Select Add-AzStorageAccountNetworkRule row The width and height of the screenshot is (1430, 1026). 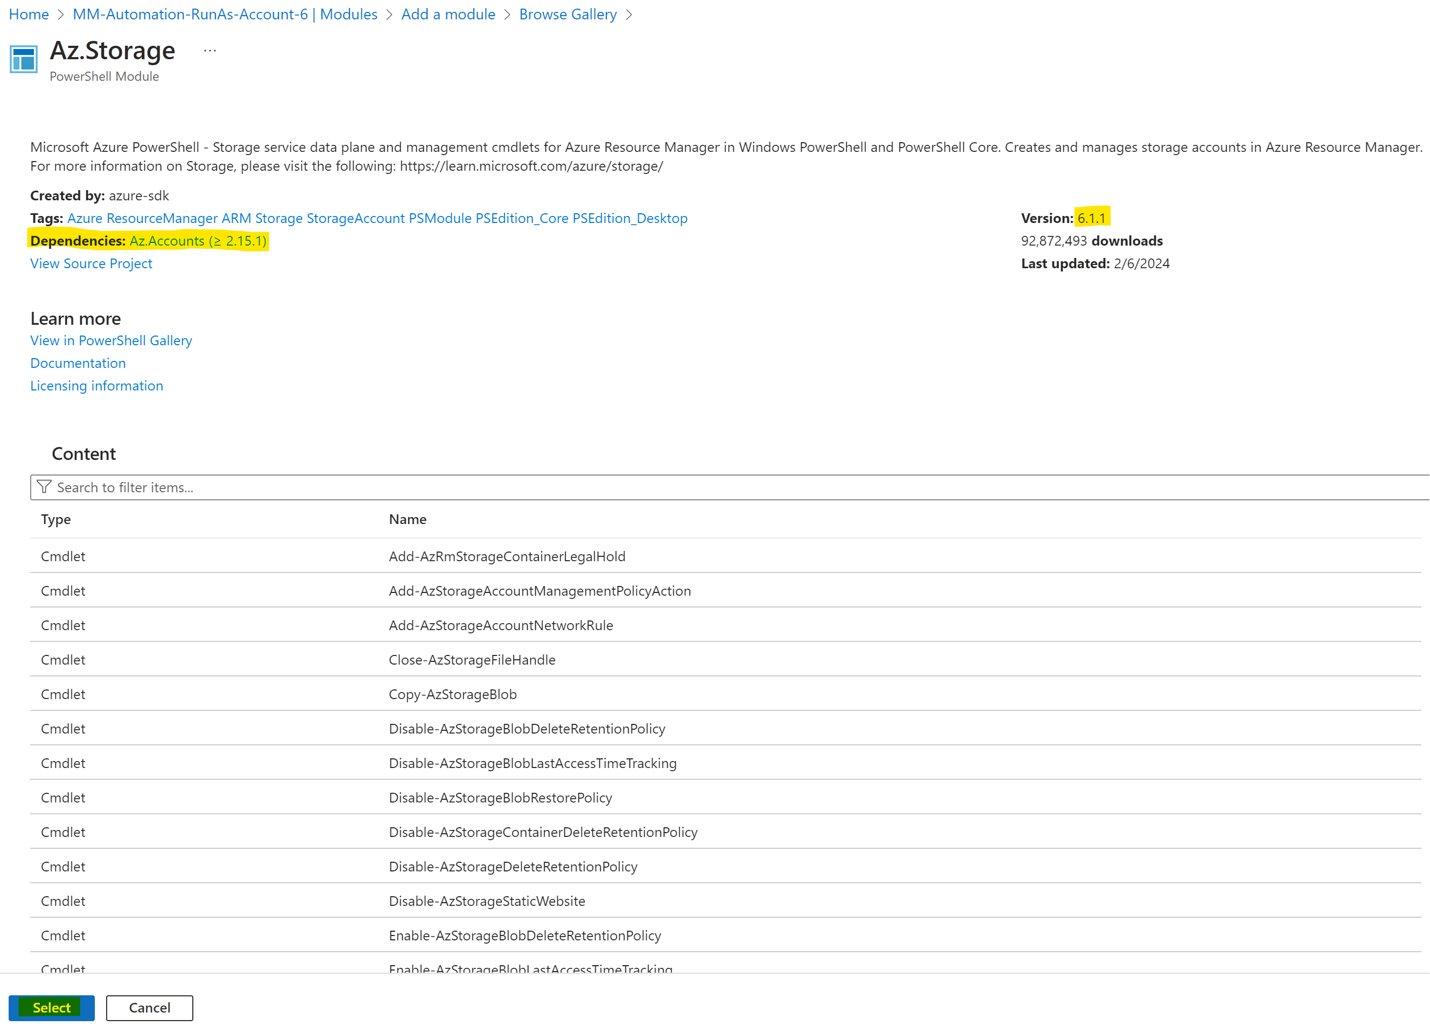(x=726, y=625)
